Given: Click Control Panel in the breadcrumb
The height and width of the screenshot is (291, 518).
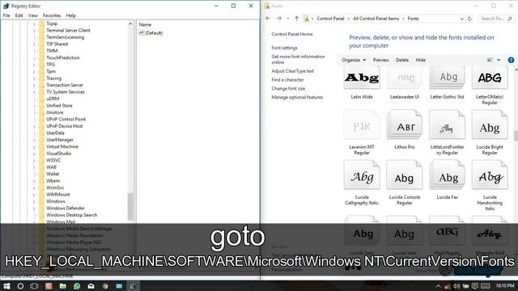Looking at the screenshot, I should click(330, 19).
